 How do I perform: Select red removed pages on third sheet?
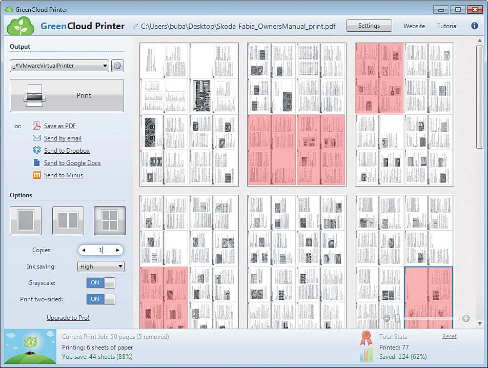(x=379, y=78)
